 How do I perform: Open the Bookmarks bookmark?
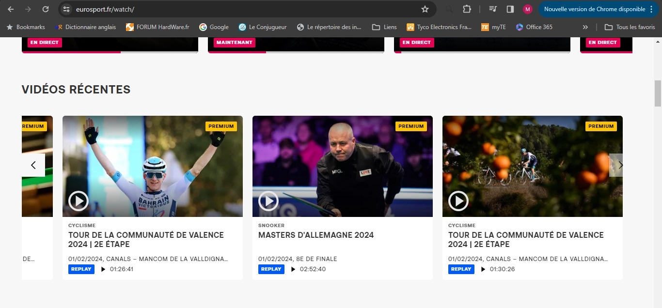[25, 27]
